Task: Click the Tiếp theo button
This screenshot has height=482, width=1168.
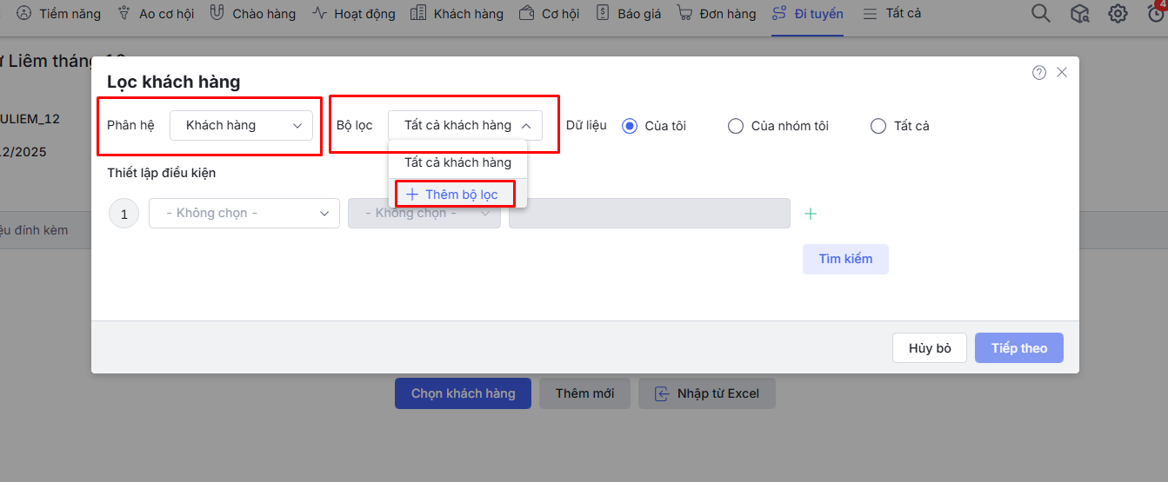Action: tap(1018, 348)
